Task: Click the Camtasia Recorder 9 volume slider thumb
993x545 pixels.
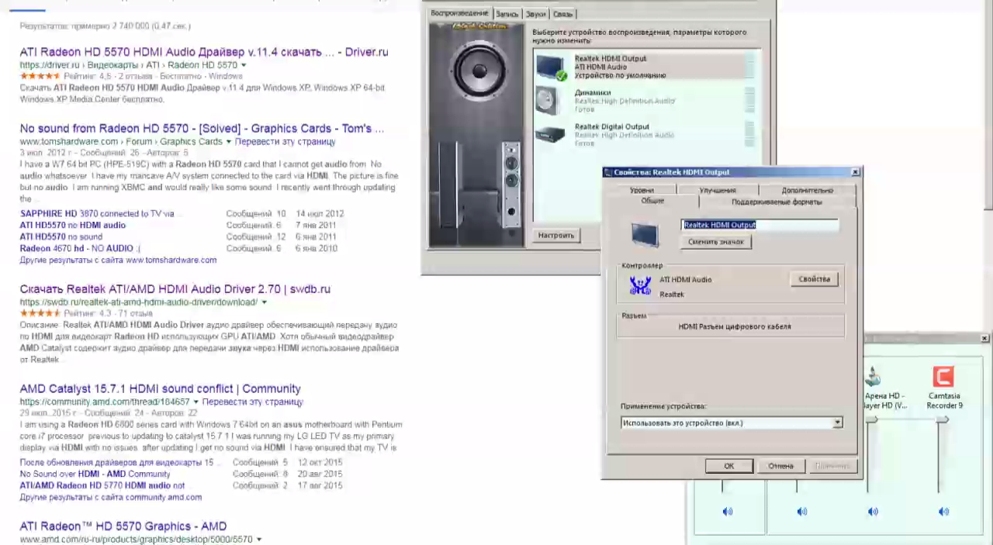Action: 943,420
